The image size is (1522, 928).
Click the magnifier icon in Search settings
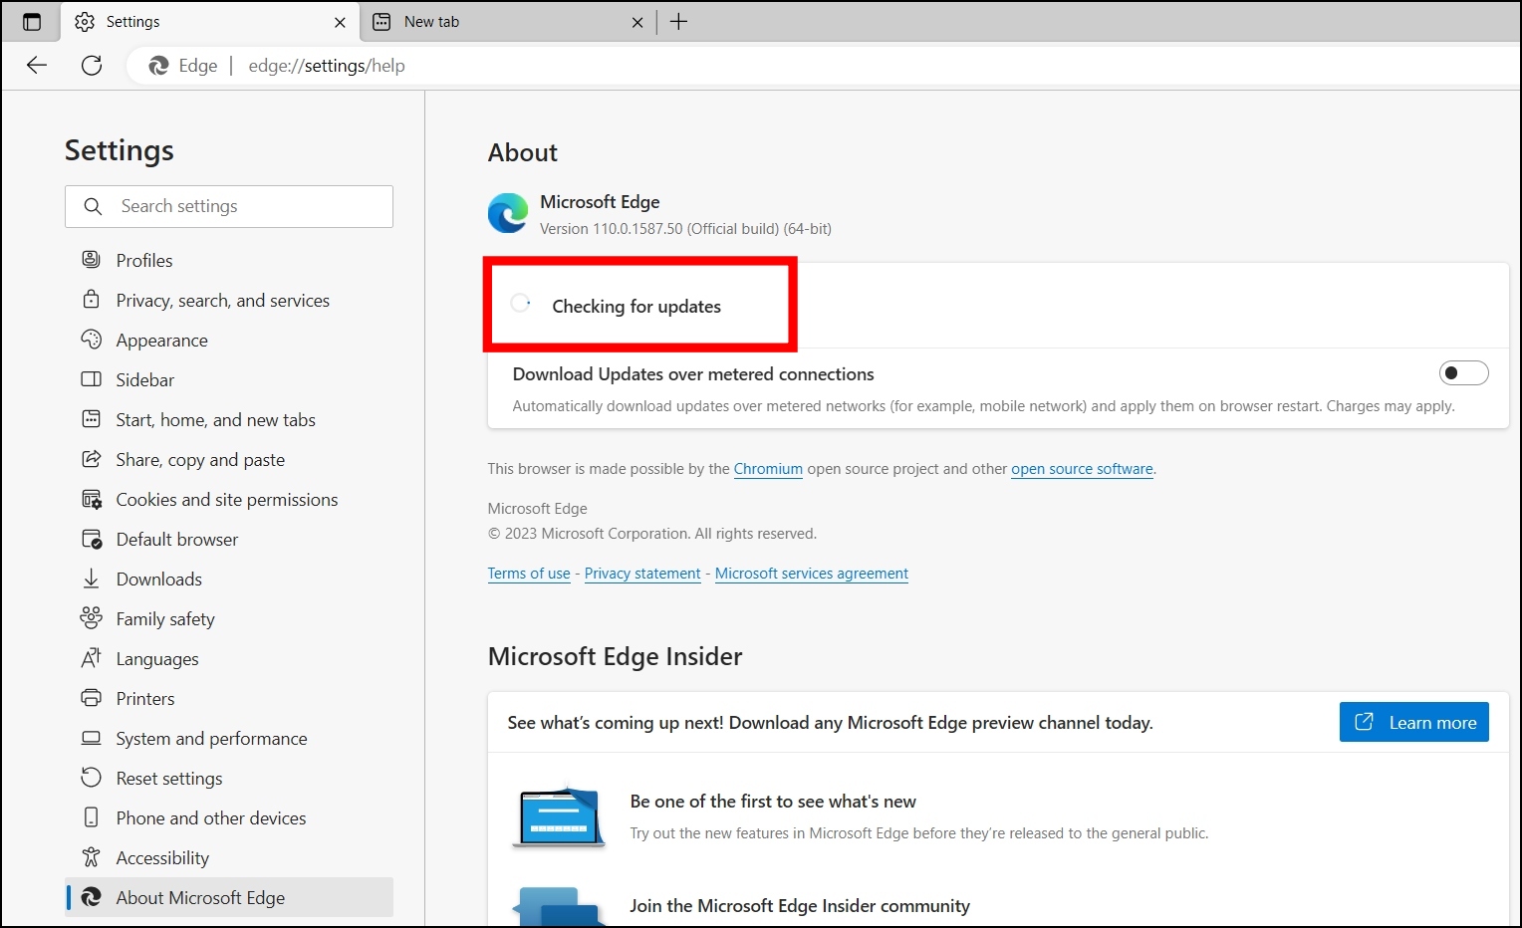(x=93, y=206)
